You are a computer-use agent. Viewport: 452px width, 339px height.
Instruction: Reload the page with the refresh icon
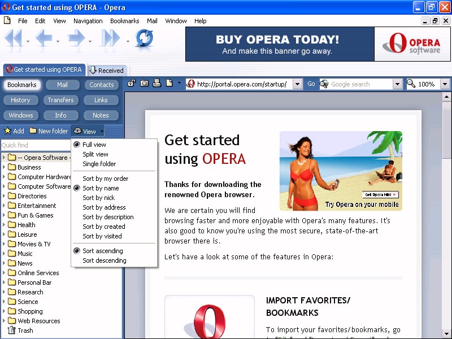pyautogui.click(x=144, y=38)
